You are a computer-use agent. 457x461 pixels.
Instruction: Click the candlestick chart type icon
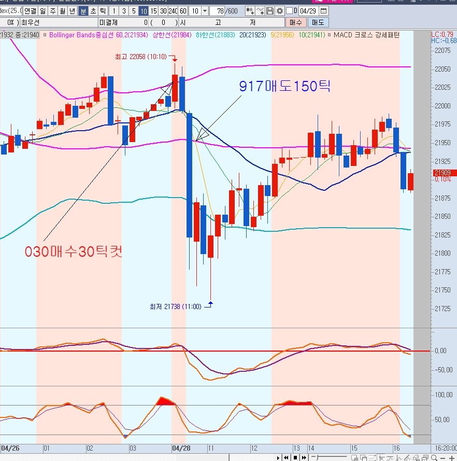(x=250, y=11)
